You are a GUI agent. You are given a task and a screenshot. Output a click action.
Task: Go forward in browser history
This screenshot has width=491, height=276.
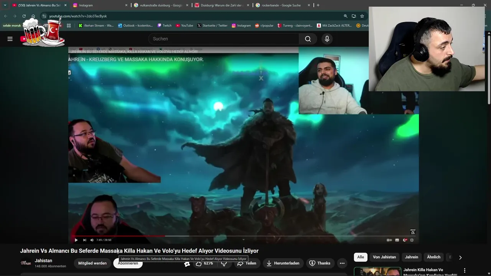[x=15, y=16]
